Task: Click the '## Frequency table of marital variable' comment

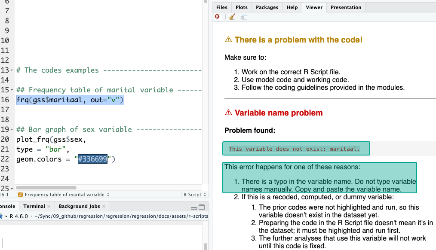Action: [95, 90]
